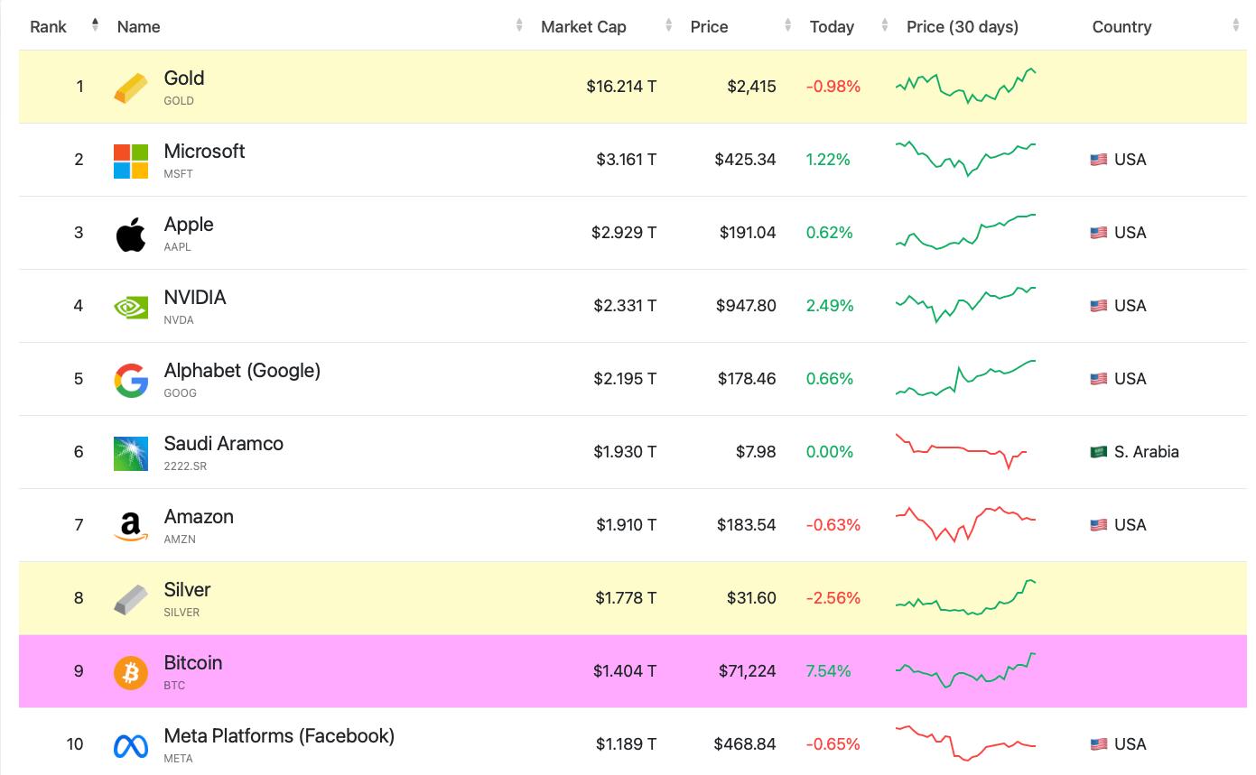The width and height of the screenshot is (1256, 775).
Task: Sort by Country column sort arrows
Action: coord(1235,26)
